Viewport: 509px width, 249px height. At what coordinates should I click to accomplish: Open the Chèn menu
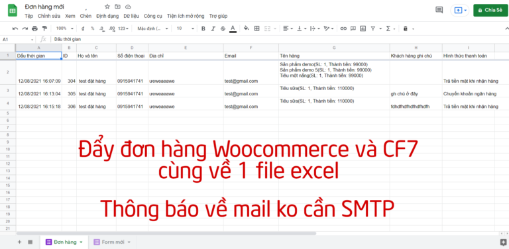pos(85,16)
